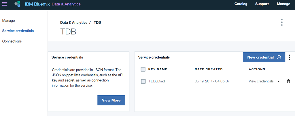
Task: Open the TDB service overflow menu
Action: (282, 22)
